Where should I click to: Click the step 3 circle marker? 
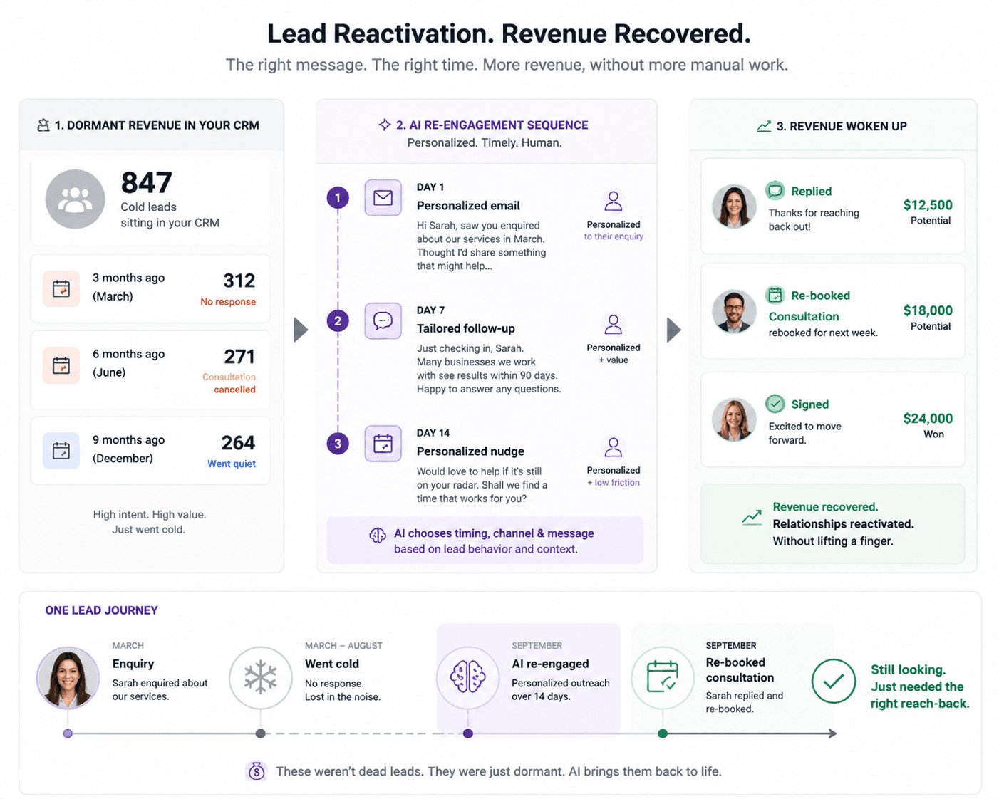coord(338,444)
